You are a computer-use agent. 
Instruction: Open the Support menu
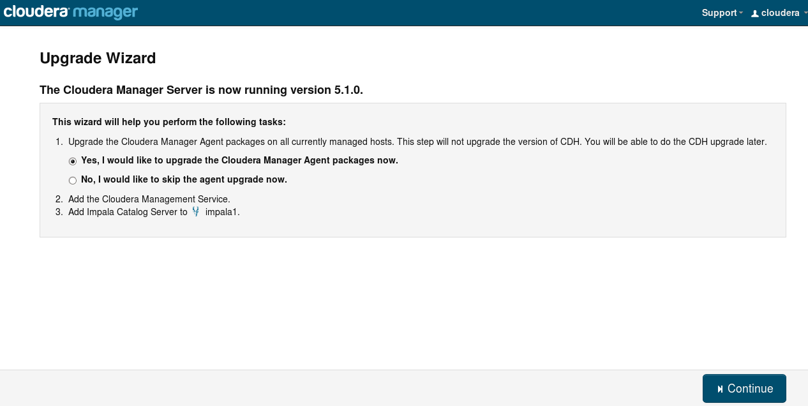[719, 13]
